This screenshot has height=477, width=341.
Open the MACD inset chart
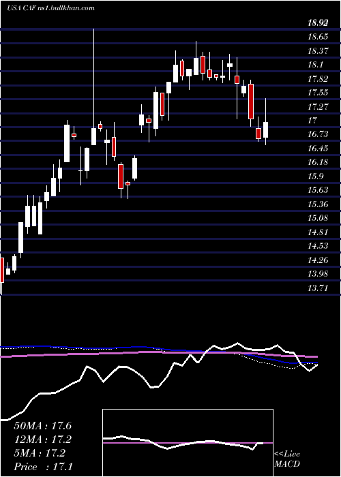coord(188,443)
